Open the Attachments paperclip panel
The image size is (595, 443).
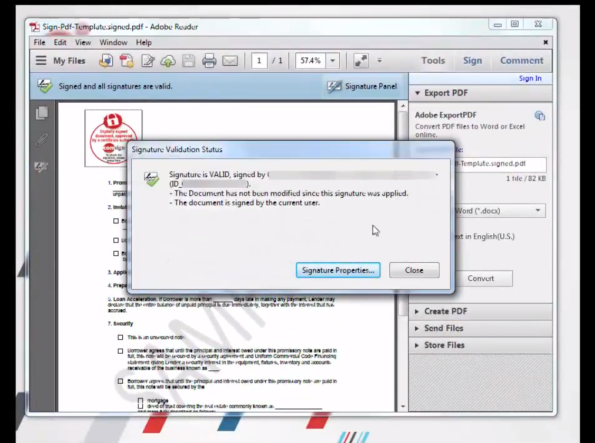(x=41, y=141)
